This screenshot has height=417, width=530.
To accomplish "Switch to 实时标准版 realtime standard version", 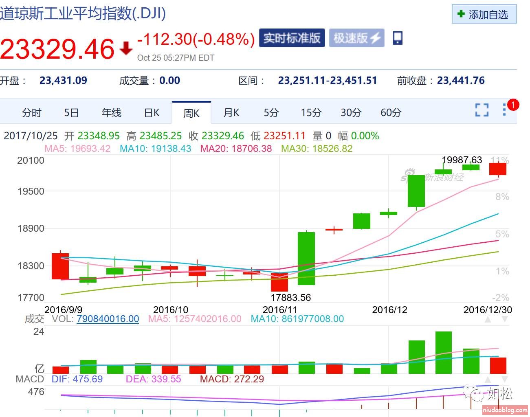I will 292,38.
